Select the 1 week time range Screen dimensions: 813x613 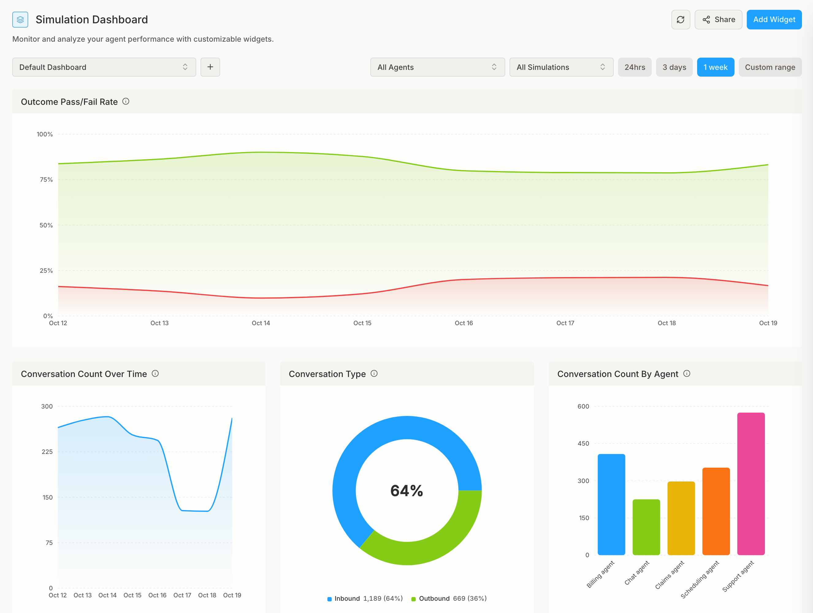pyautogui.click(x=715, y=67)
